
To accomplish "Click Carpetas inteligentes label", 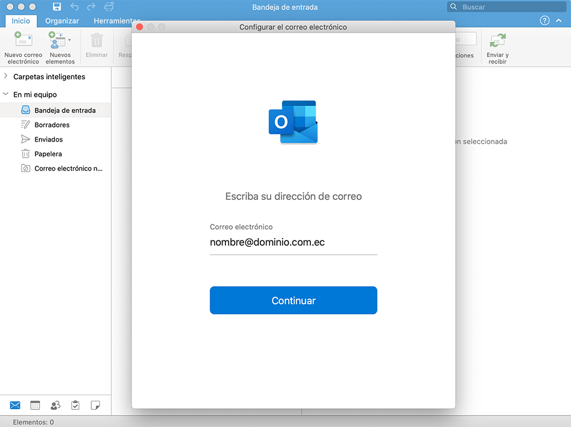I will tap(49, 76).
